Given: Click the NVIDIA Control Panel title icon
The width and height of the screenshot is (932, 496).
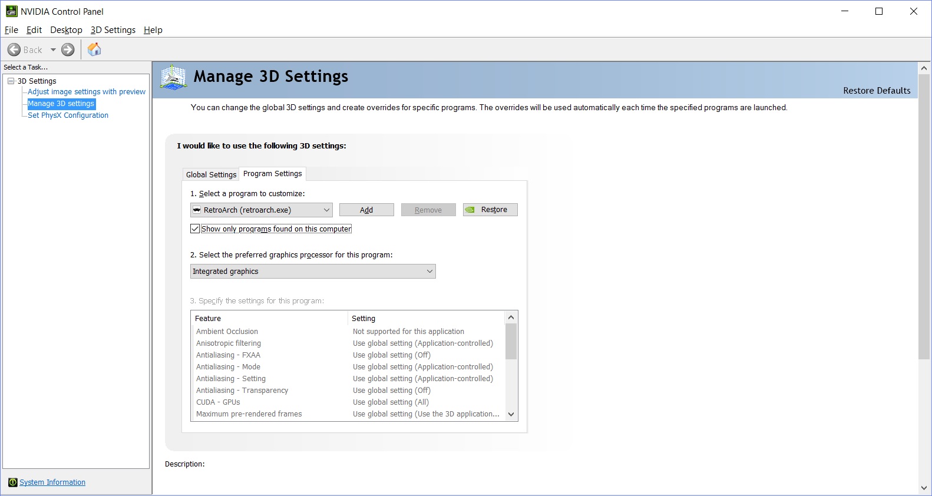Looking at the screenshot, I should (x=11, y=11).
